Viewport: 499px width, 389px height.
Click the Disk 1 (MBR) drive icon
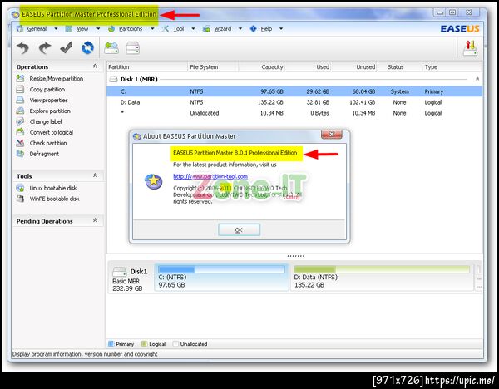pyautogui.click(x=113, y=79)
